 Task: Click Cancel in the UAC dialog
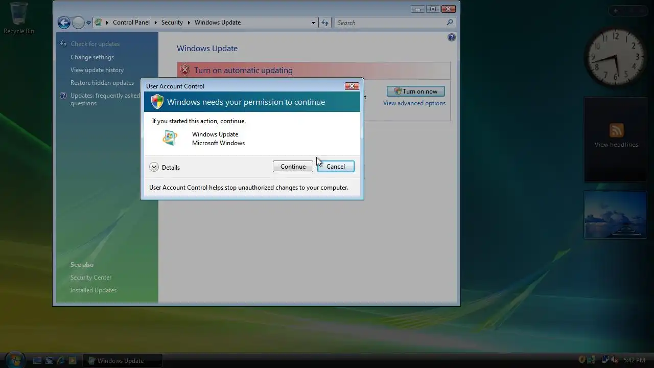click(x=336, y=167)
